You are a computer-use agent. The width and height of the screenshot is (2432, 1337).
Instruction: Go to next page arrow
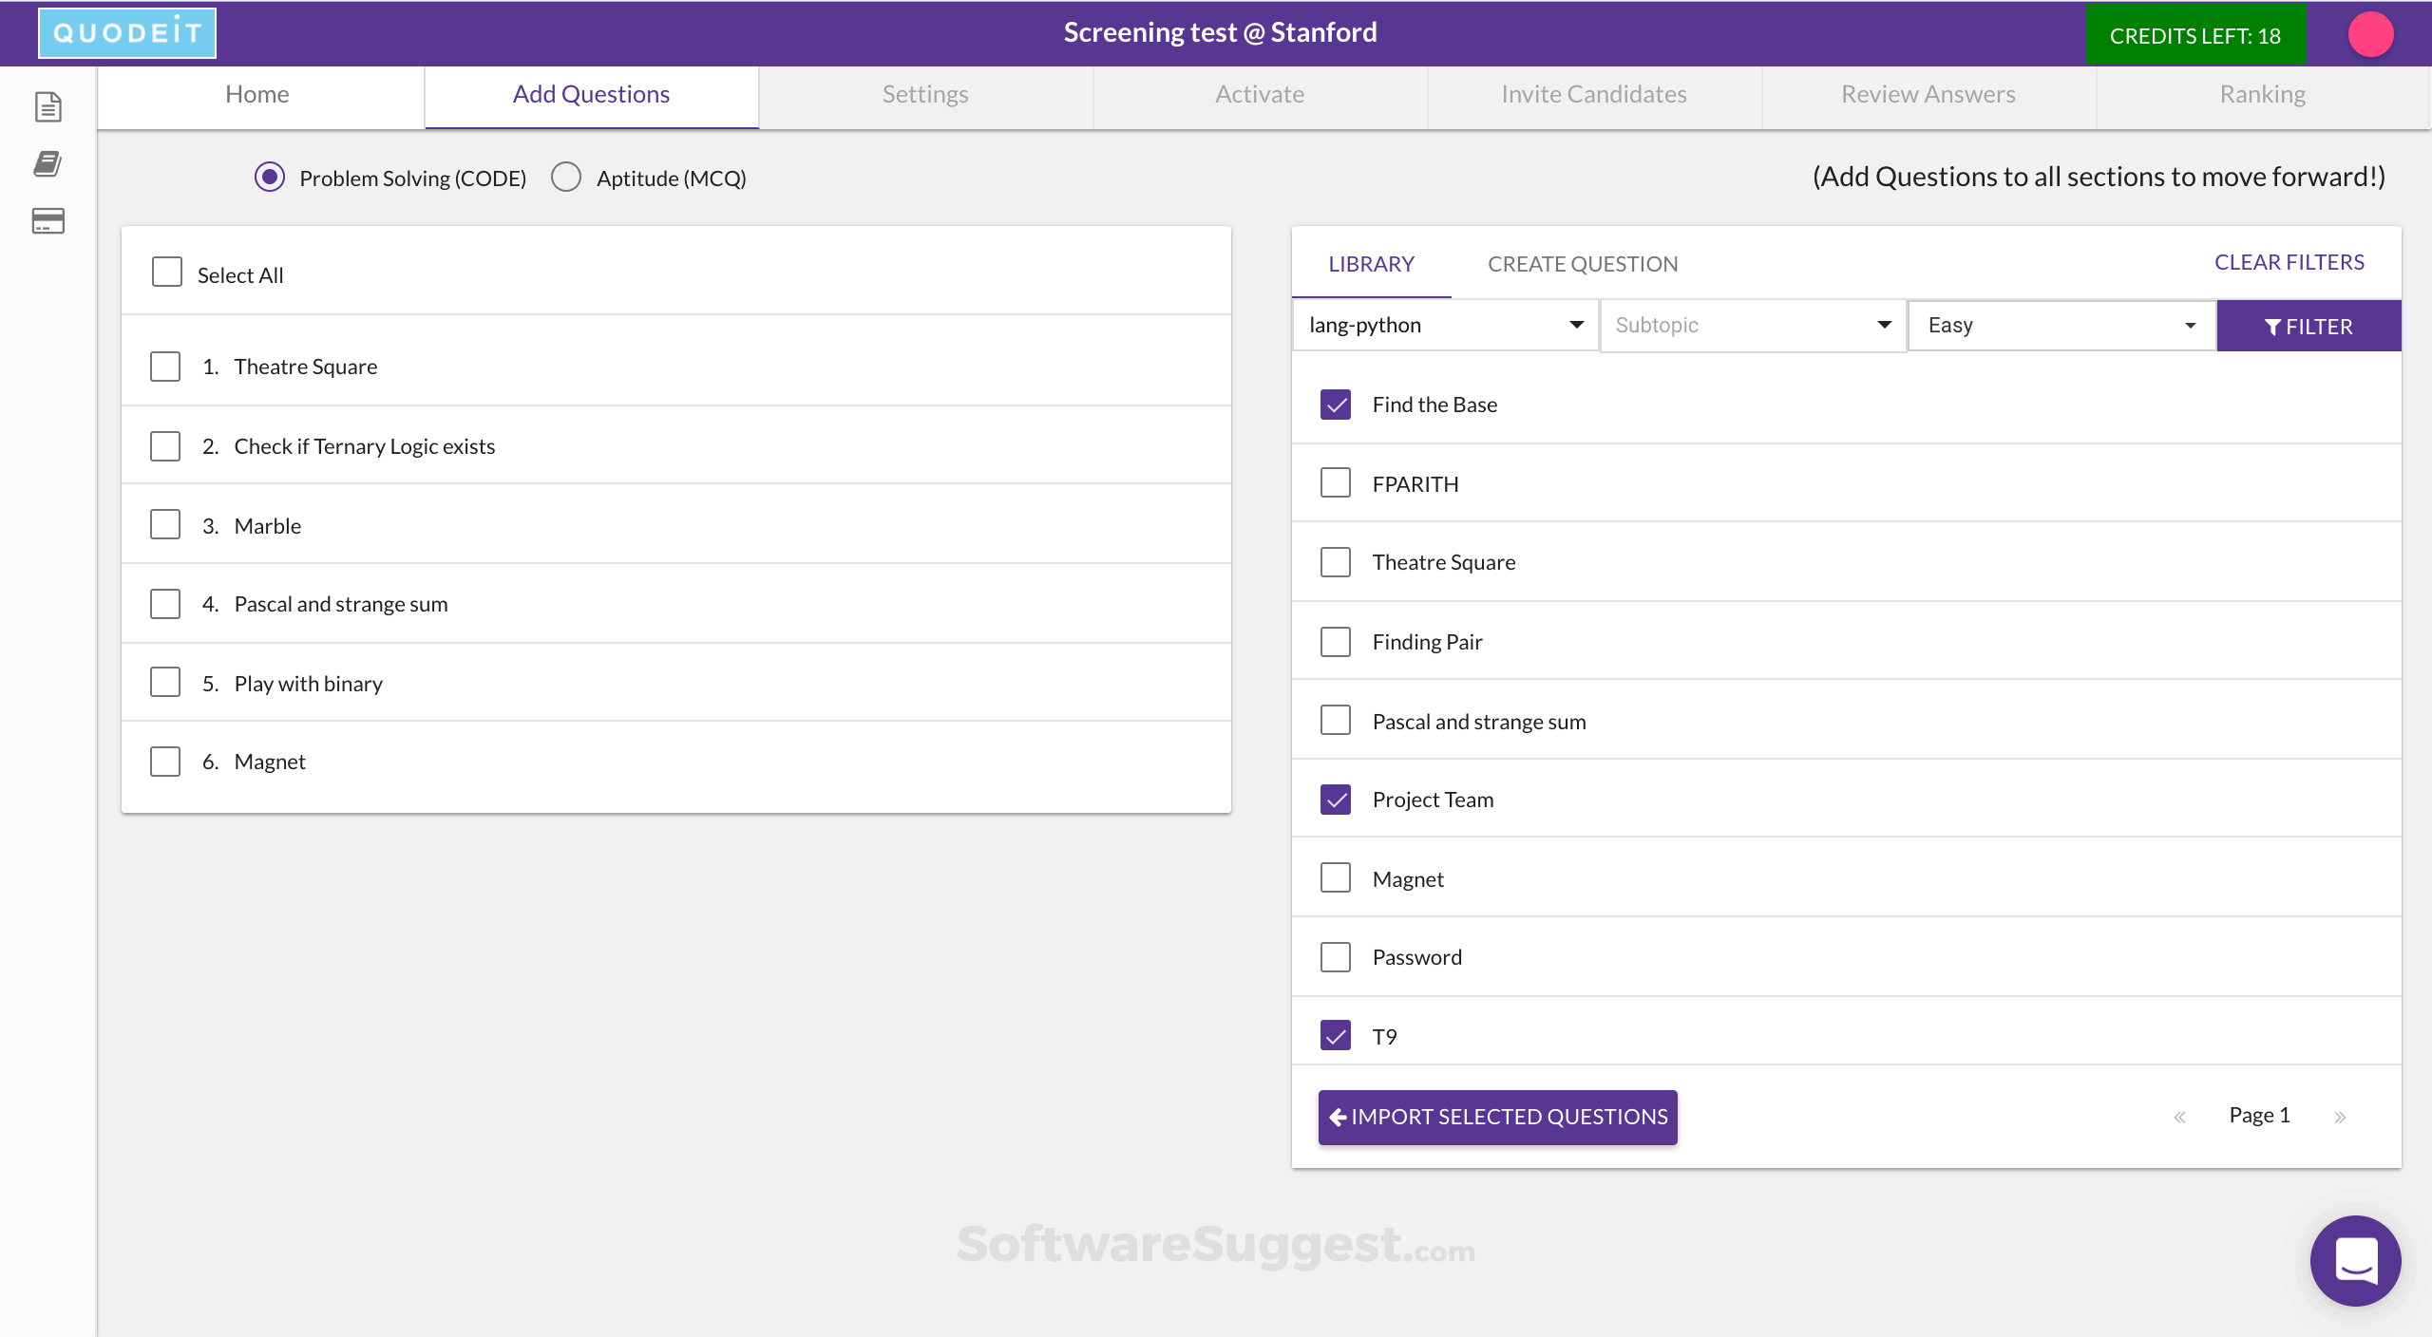2340,1117
